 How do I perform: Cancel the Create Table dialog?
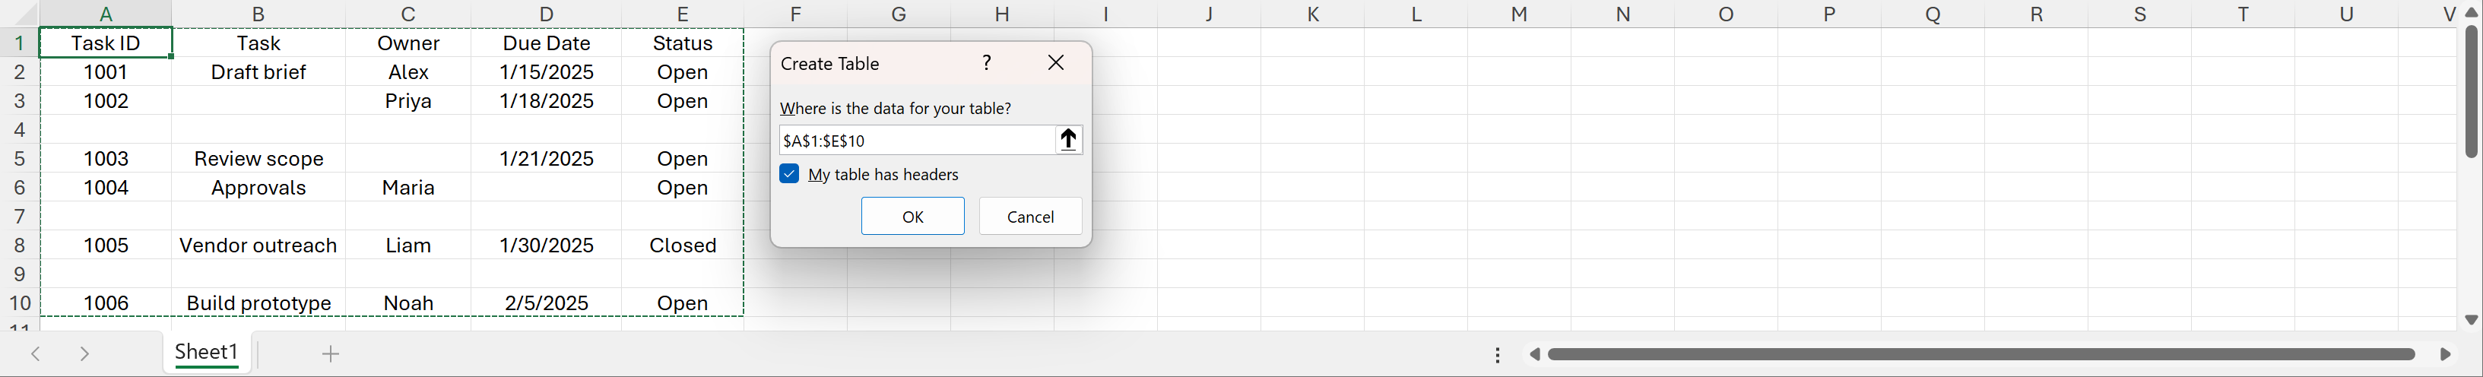[x=1029, y=216]
